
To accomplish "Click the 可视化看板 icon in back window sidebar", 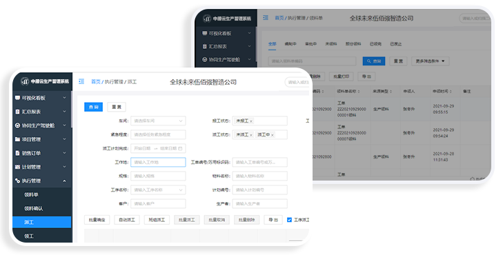I will pyautogui.click(x=205, y=33).
